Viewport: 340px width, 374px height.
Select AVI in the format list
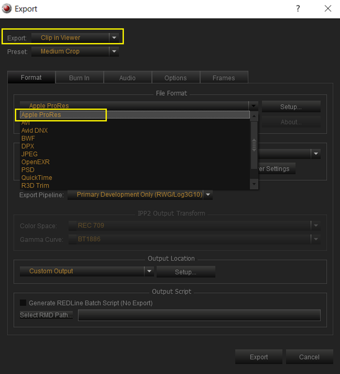[135, 122]
